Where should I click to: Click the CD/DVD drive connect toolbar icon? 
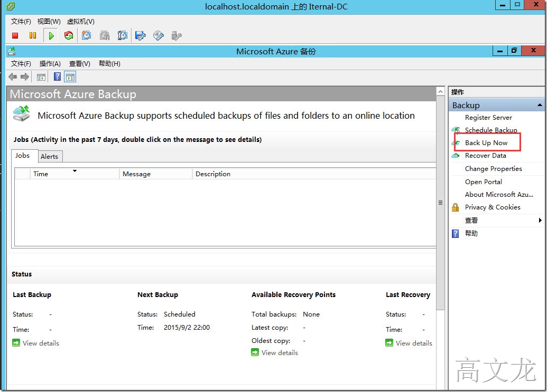tap(159, 35)
